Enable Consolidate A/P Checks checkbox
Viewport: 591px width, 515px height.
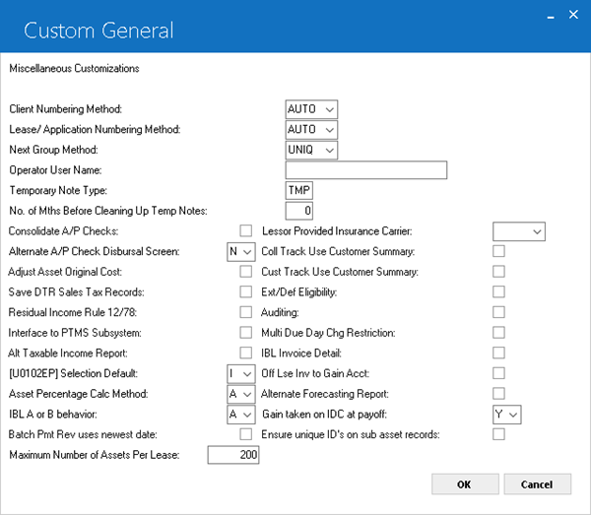click(x=246, y=230)
